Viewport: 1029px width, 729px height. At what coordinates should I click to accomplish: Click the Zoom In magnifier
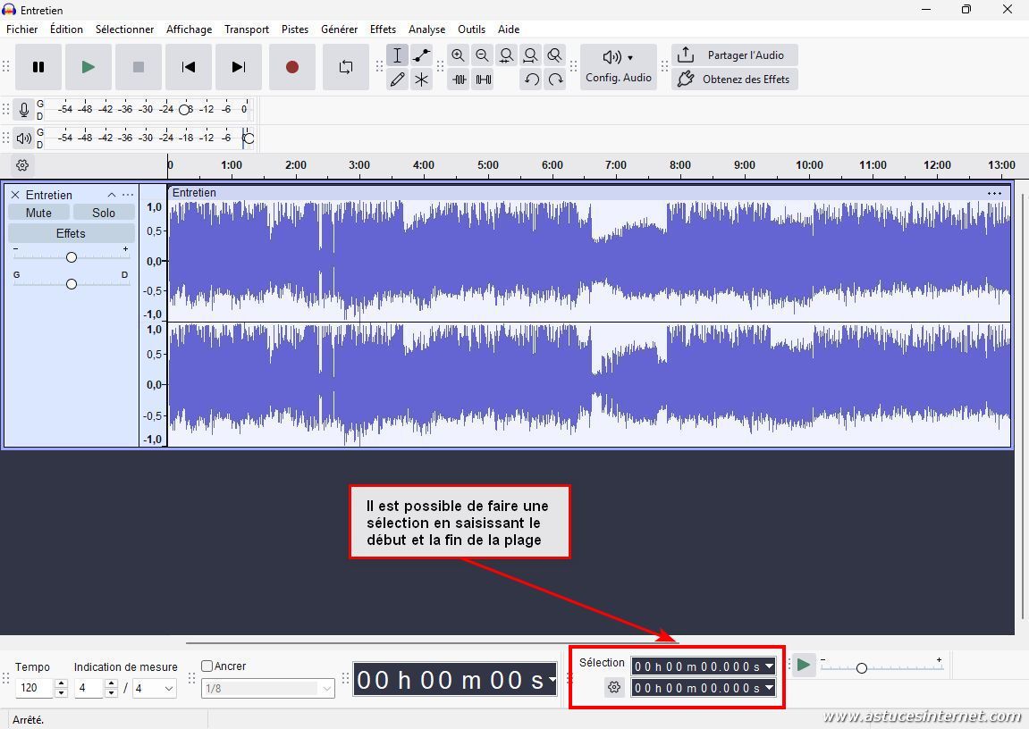[x=458, y=55]
